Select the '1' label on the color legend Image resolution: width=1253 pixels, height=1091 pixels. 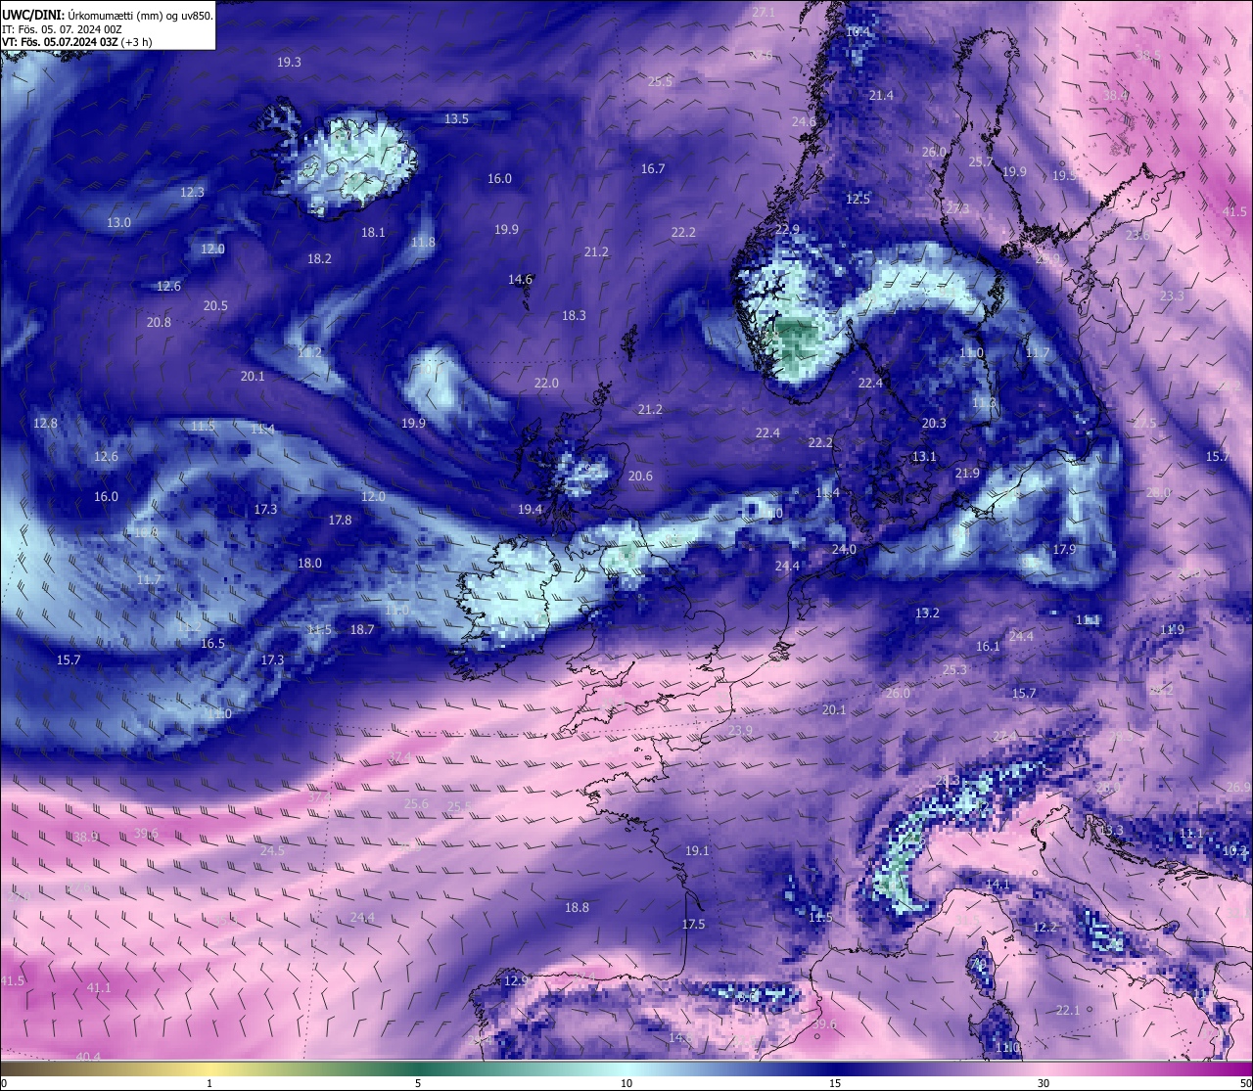[x=209, y=1083]
